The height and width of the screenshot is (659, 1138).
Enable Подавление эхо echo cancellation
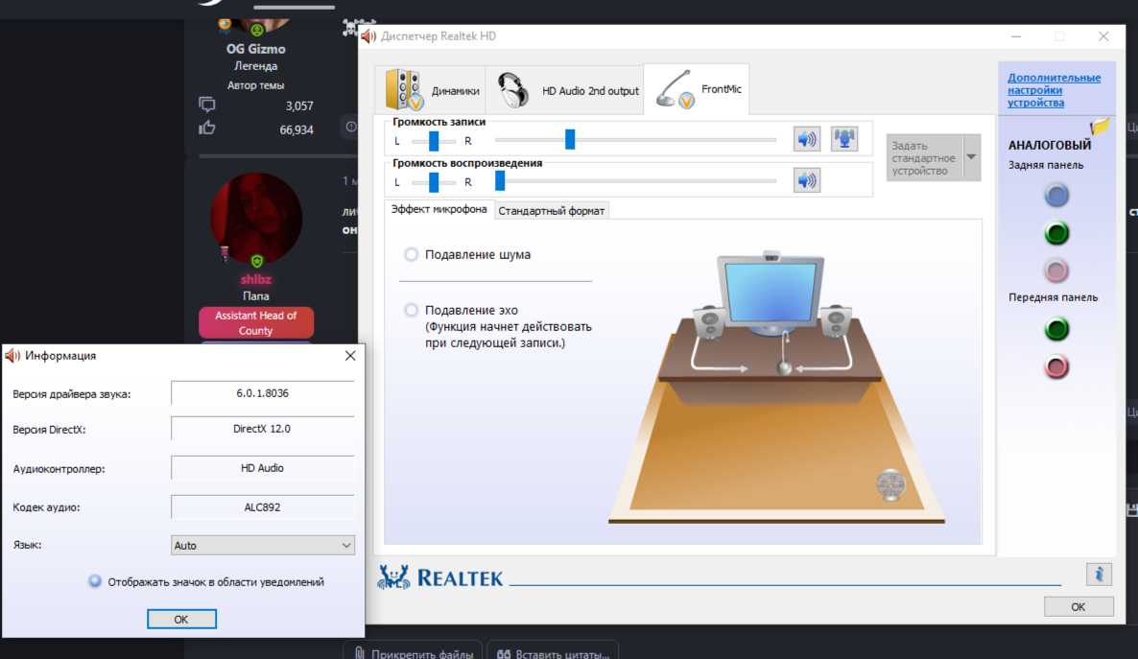412,311
